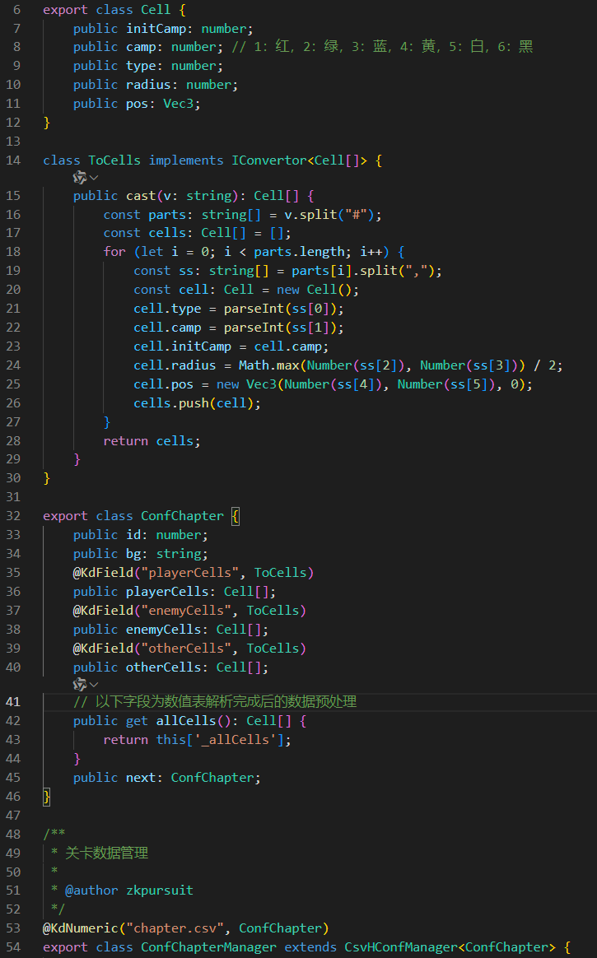
Task: Click the highlighted closing brace on line 46
Action: 46,797
